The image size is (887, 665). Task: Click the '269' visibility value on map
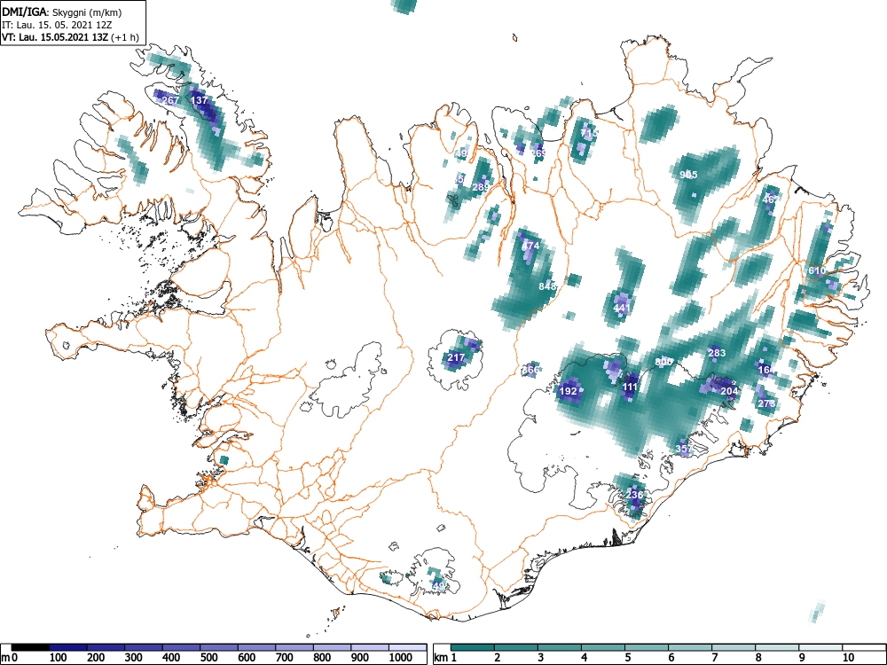[x=539, y=153]
